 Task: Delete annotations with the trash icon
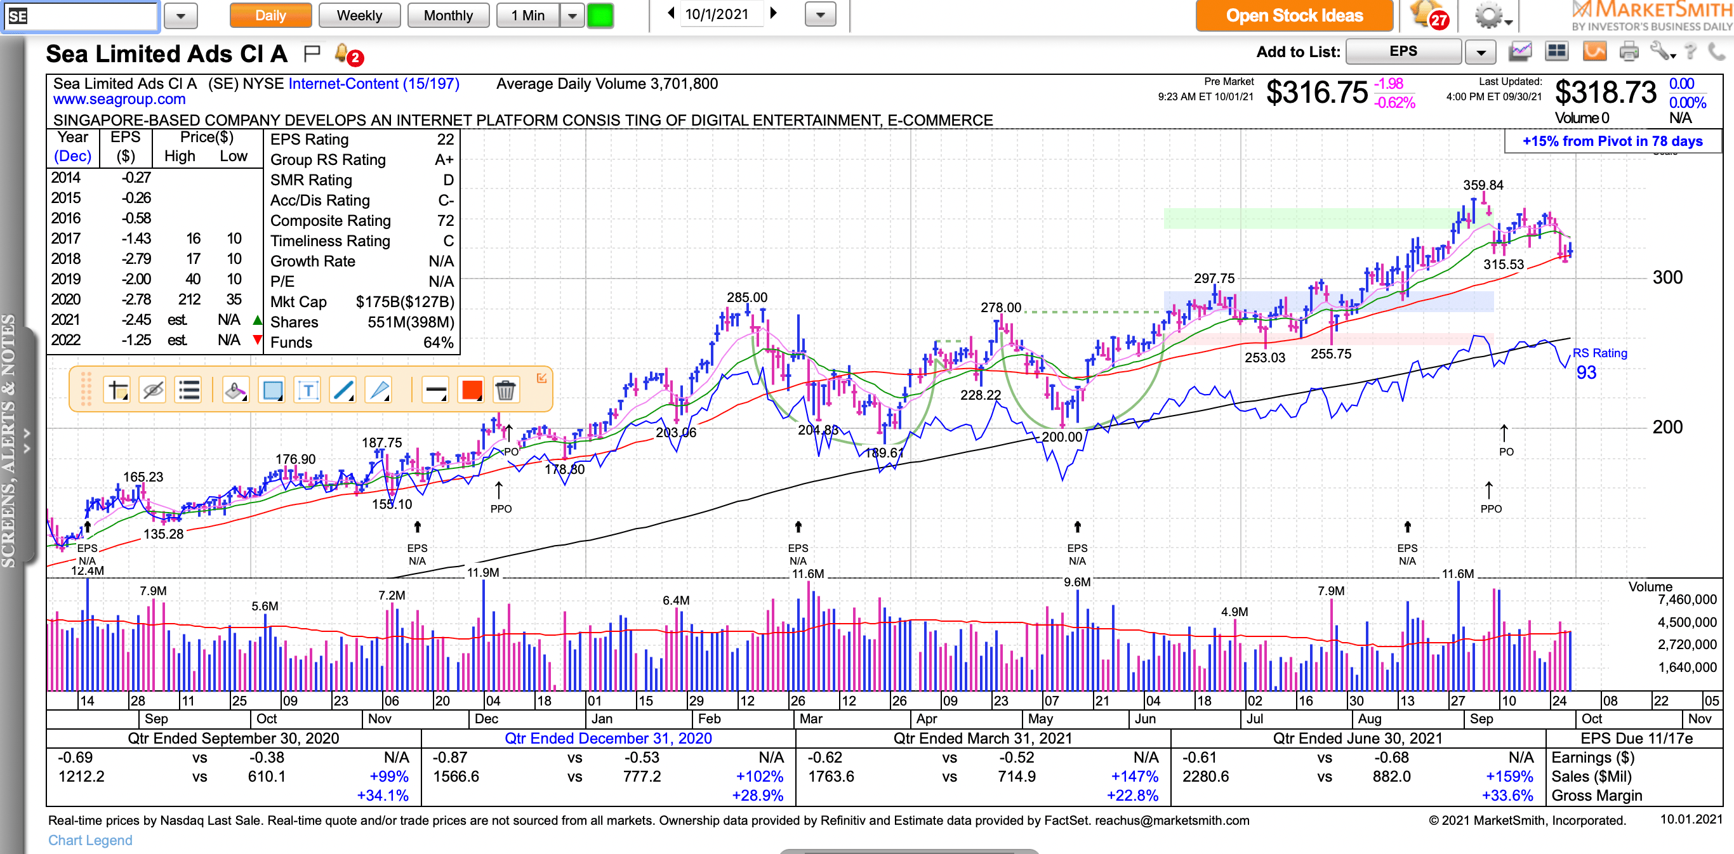coord(505,390)
